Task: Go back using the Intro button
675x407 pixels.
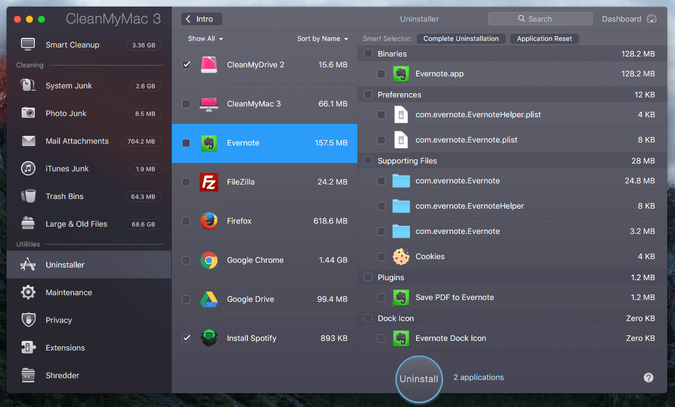Action: point(202,19)
